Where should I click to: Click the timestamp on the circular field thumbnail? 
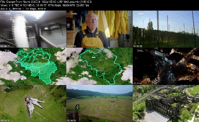(71, 121)
